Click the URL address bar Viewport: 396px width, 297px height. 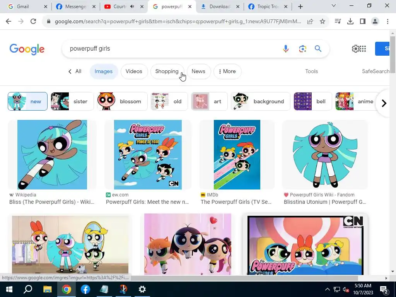178,22
